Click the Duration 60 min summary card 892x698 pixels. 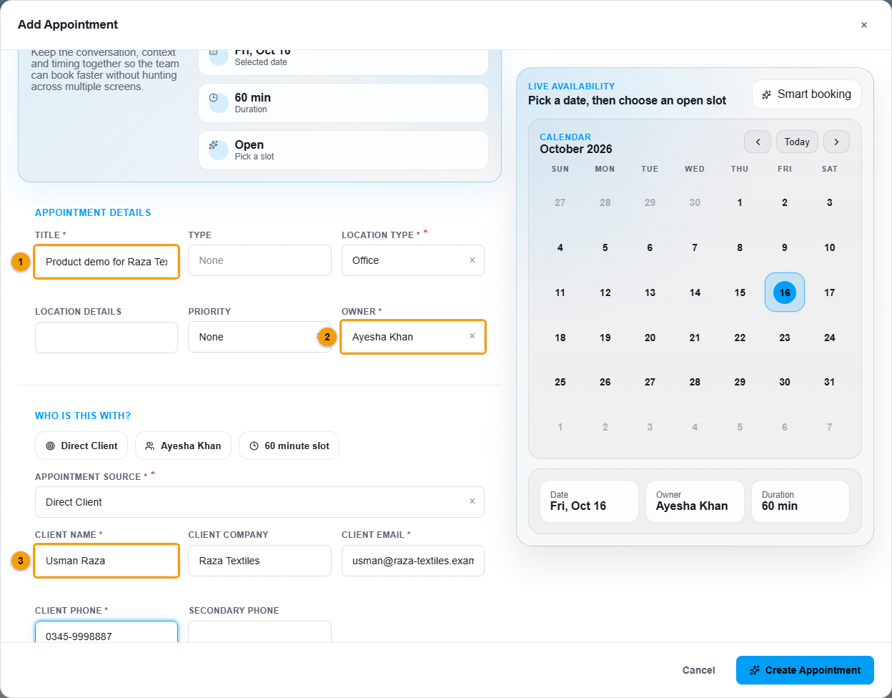click(801, 501)
